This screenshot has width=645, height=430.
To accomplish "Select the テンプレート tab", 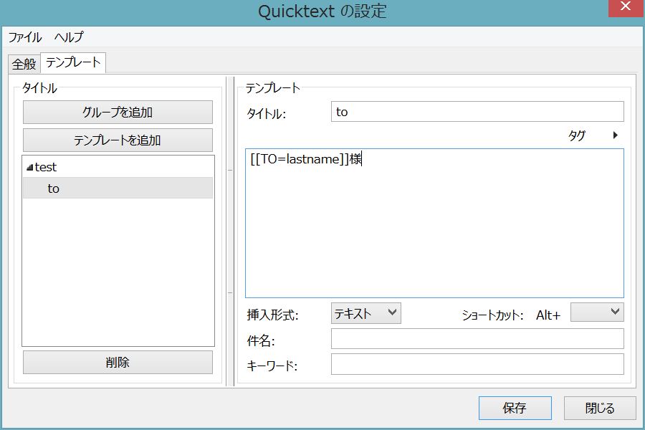I will coord(73,63).
